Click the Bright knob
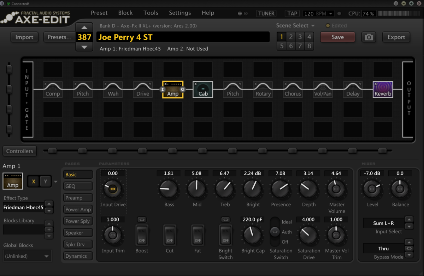The width and height of the screenshot is (424, 276). tap(253, 189)
